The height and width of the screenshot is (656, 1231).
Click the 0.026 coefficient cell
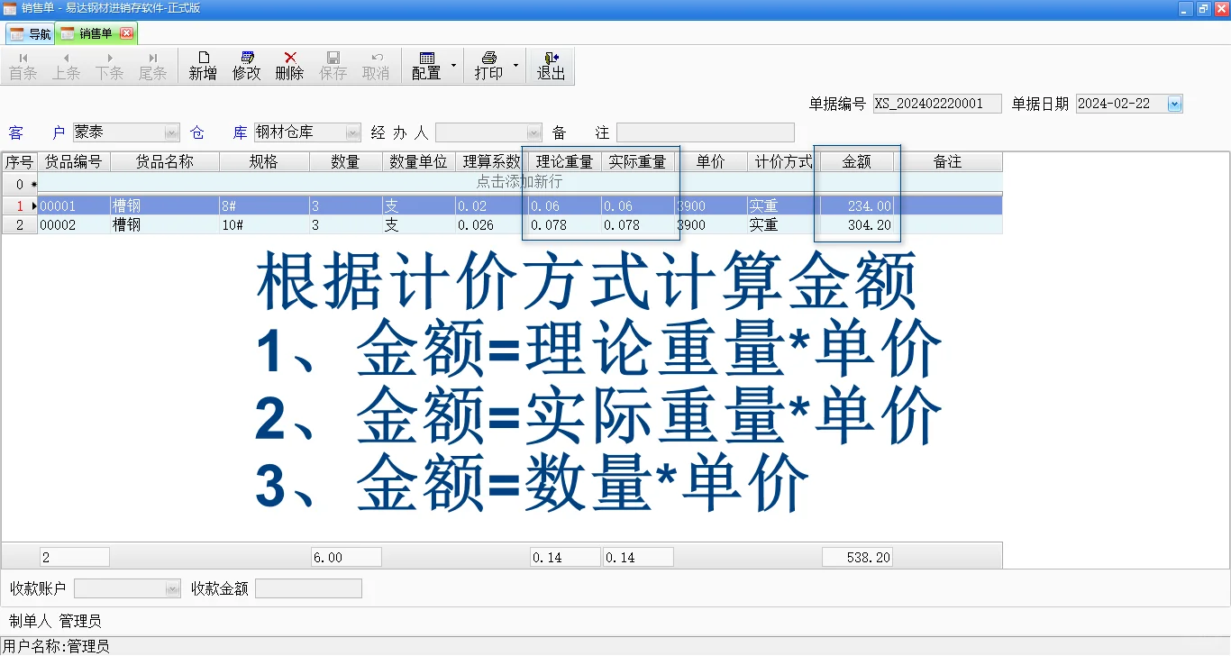pos(492,225)
